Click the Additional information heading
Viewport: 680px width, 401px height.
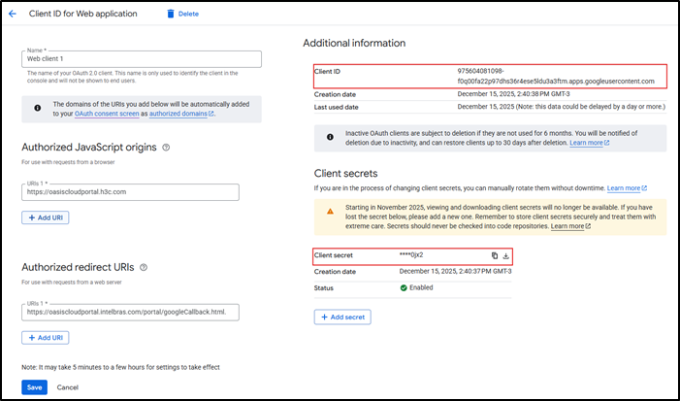click(x=354, y=43)
